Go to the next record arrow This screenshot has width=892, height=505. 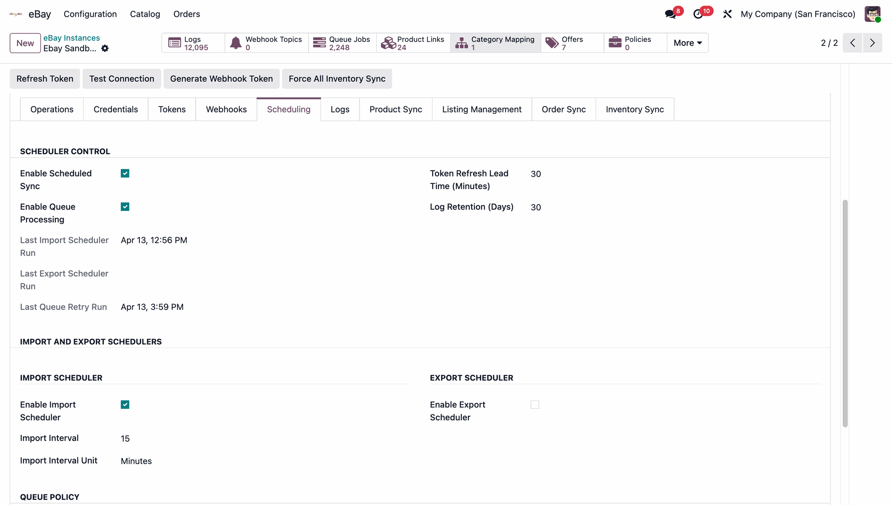(872, 43)
